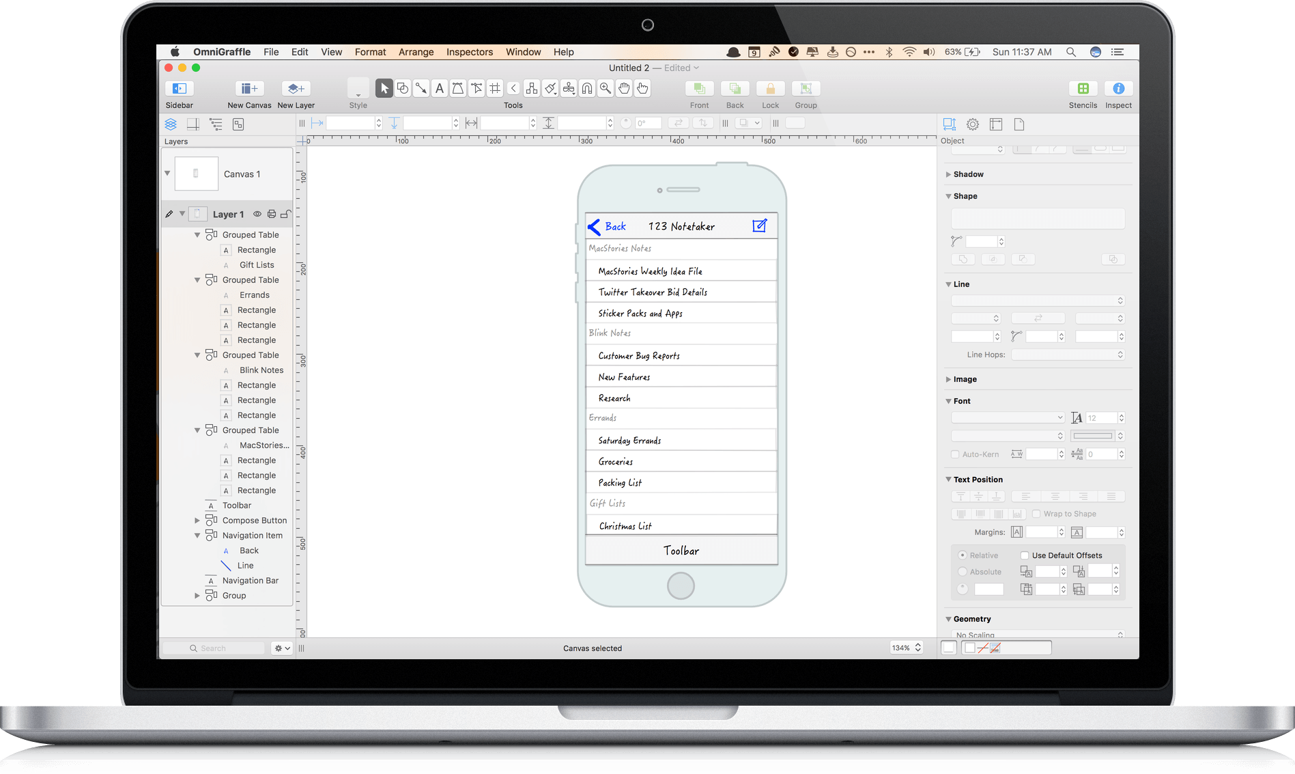This screenshot has height=774, width=1295.
Task: Collapse the Errands Grouped Table
Action: (197, 279)
